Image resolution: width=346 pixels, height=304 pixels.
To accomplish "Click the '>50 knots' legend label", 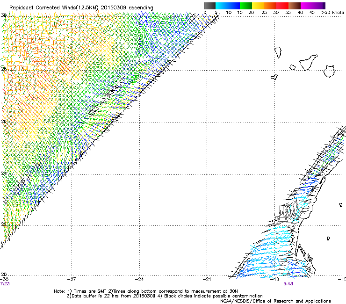I will (x=332, y=13).
